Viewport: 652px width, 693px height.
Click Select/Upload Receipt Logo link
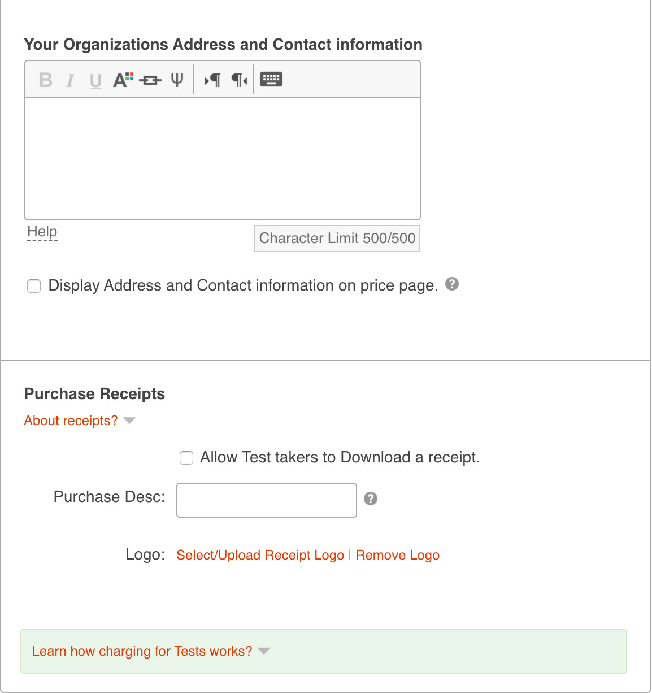[x=260, y=555]
